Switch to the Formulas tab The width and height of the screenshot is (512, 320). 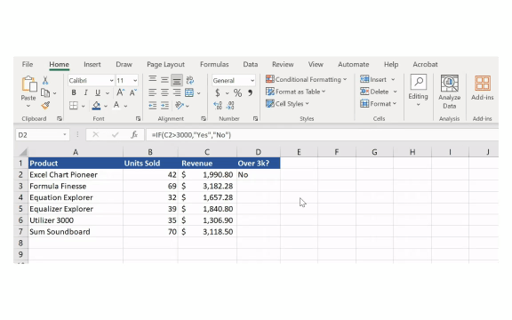click(214, 64)
